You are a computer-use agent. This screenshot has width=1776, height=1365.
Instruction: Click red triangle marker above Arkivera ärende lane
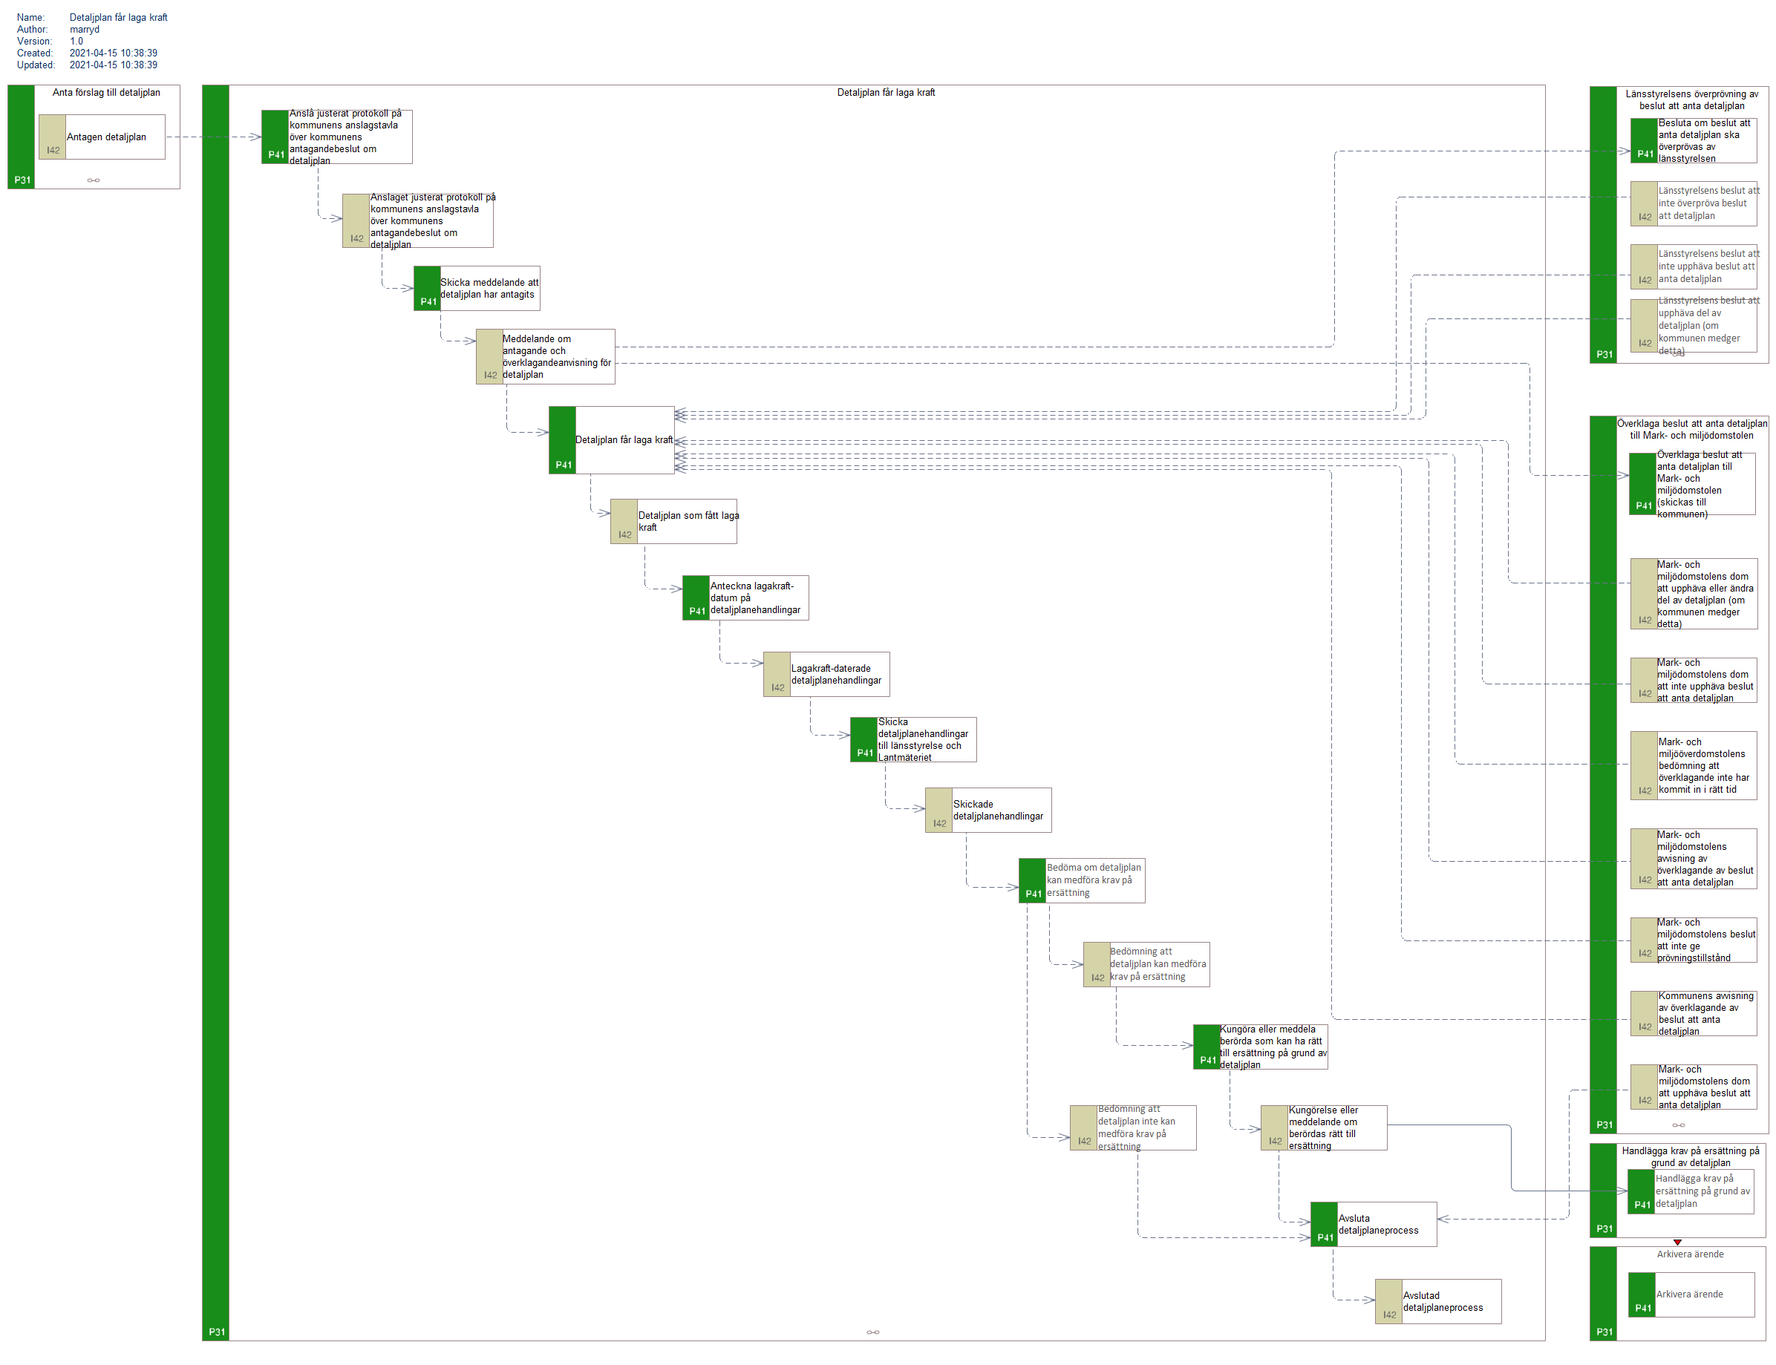1678,1243
